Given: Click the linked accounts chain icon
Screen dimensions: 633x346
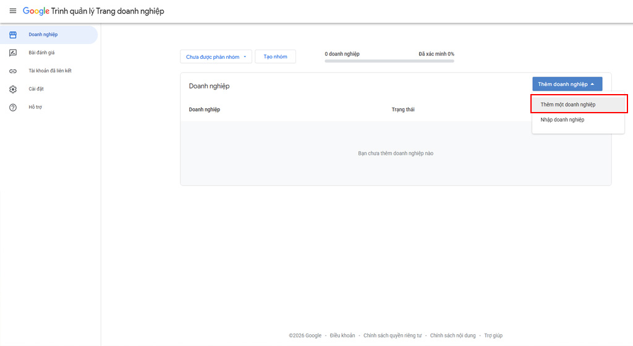Looking at the screenshot, I should point(13,71).
